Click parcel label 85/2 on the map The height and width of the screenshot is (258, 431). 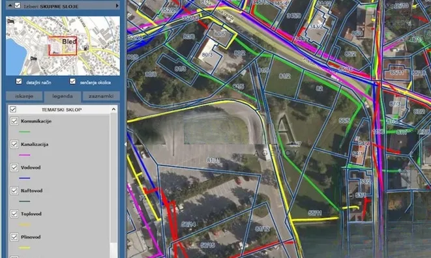click(x=350, y=54)
